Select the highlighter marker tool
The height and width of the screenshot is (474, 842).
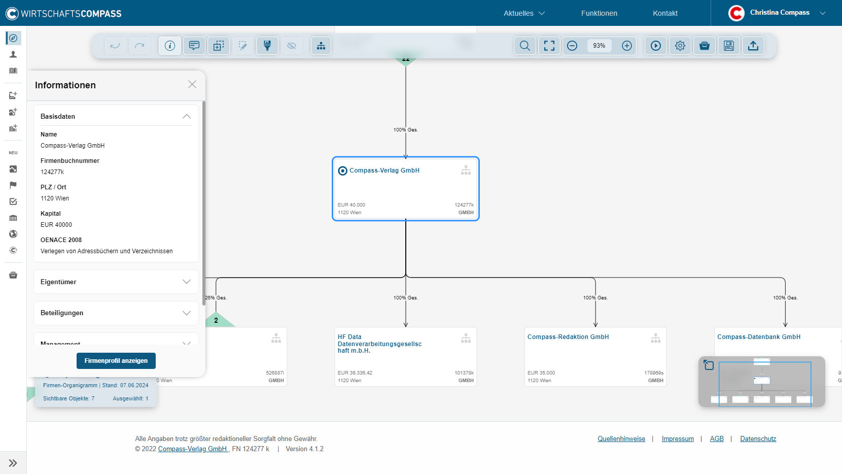tap(267, 46)
